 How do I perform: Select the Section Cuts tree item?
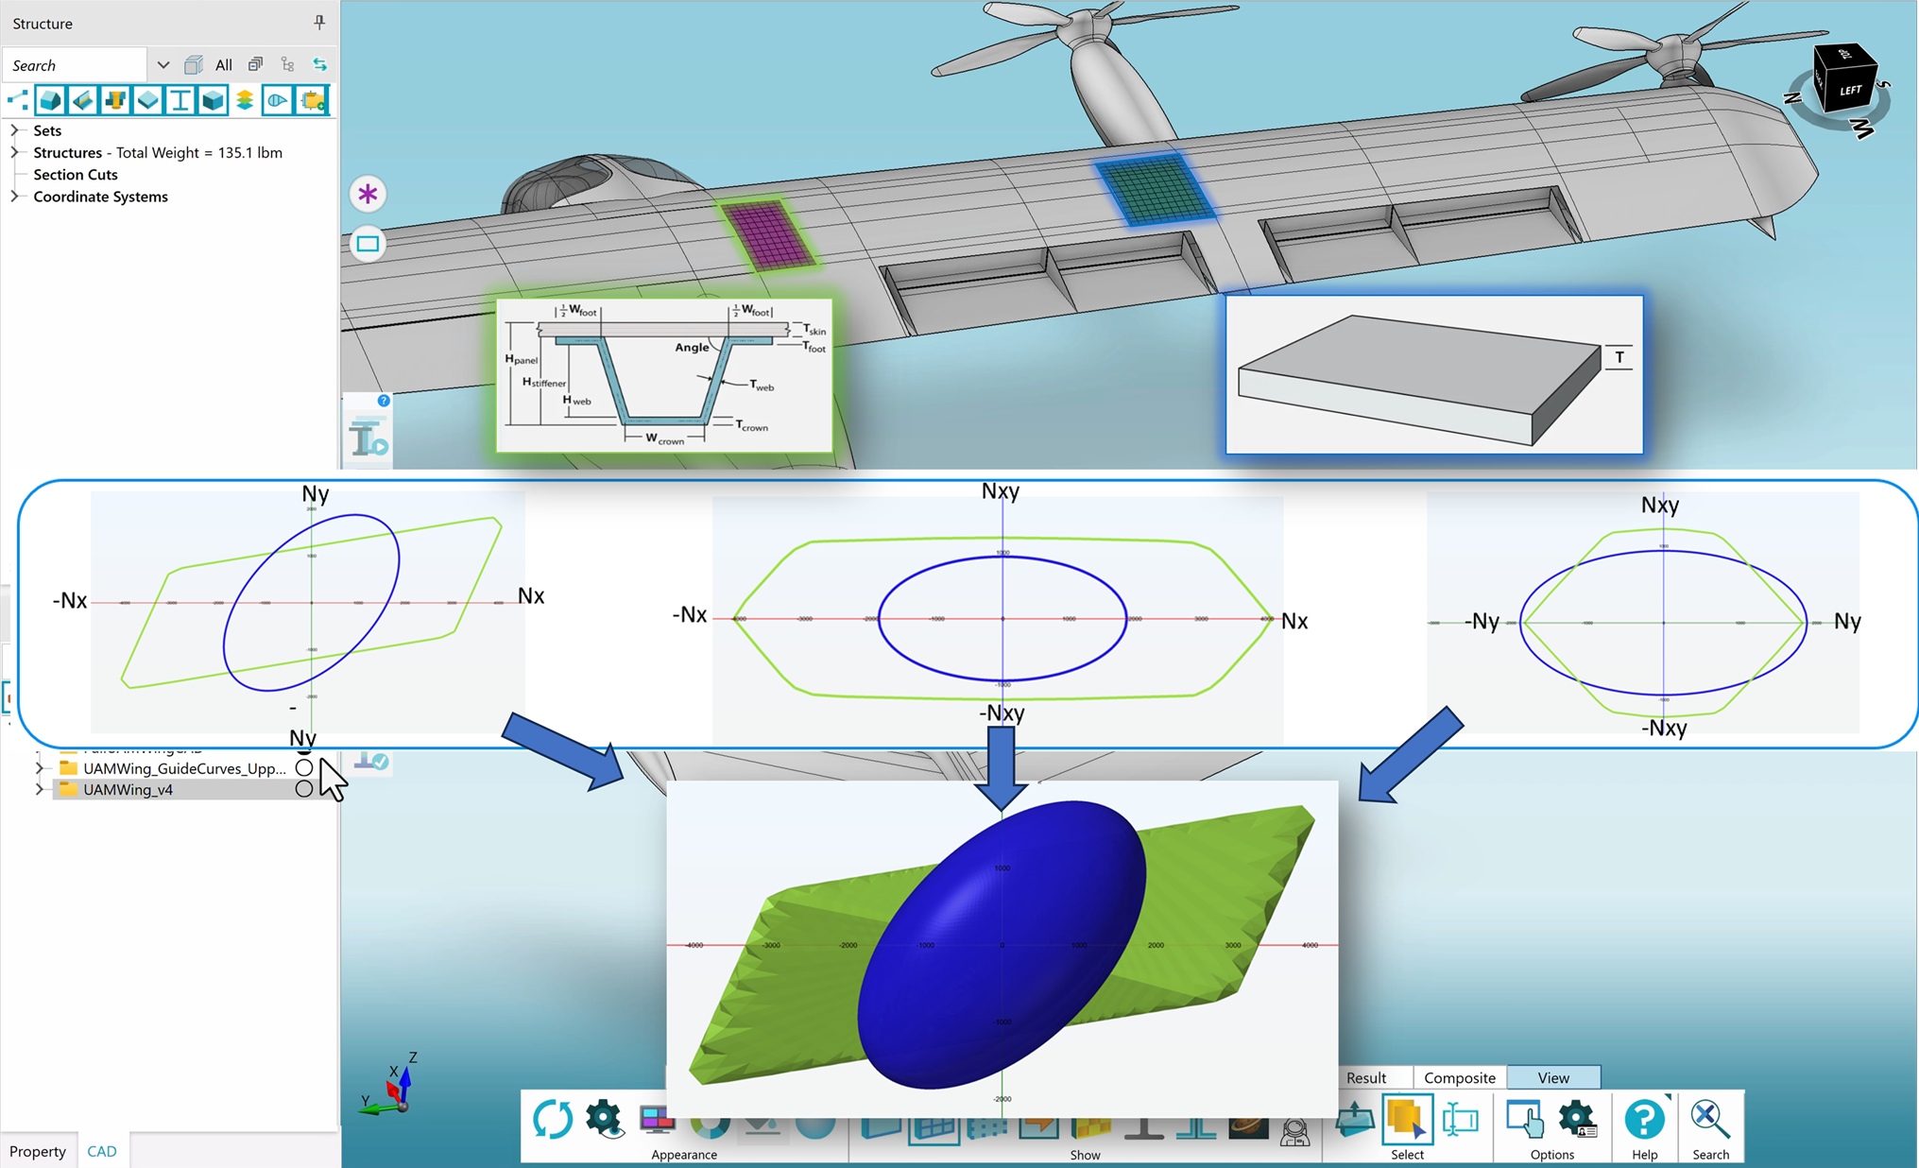click(76, 175)
